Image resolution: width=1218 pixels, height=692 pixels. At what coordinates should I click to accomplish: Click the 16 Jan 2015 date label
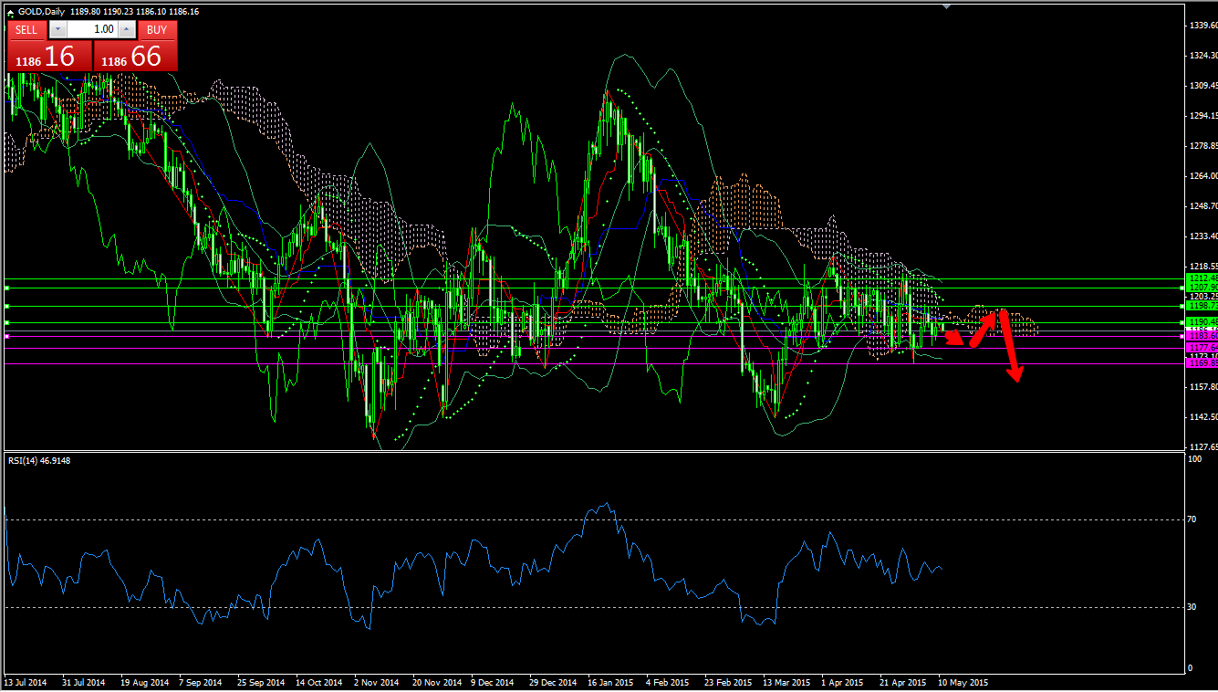pyautogui.click(x=610, y=682)
